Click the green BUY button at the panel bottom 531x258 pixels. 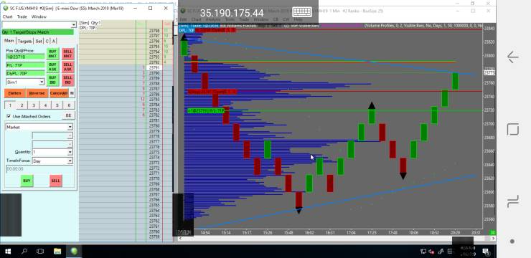pyautogui.click(x=27, y=181)
